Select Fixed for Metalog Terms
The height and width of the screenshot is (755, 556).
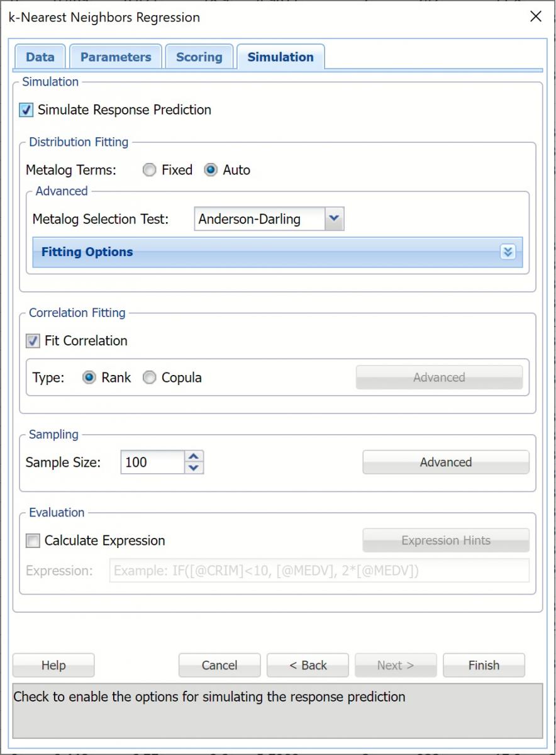point(149,170)
